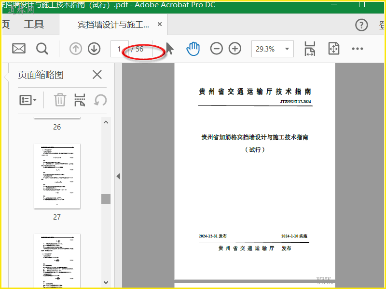Switch to 宾挡墙设计与施工 document tab

coord(113,25)
